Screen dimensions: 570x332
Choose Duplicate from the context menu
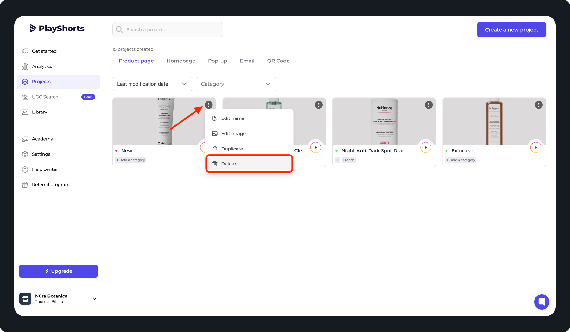point(249,149)
